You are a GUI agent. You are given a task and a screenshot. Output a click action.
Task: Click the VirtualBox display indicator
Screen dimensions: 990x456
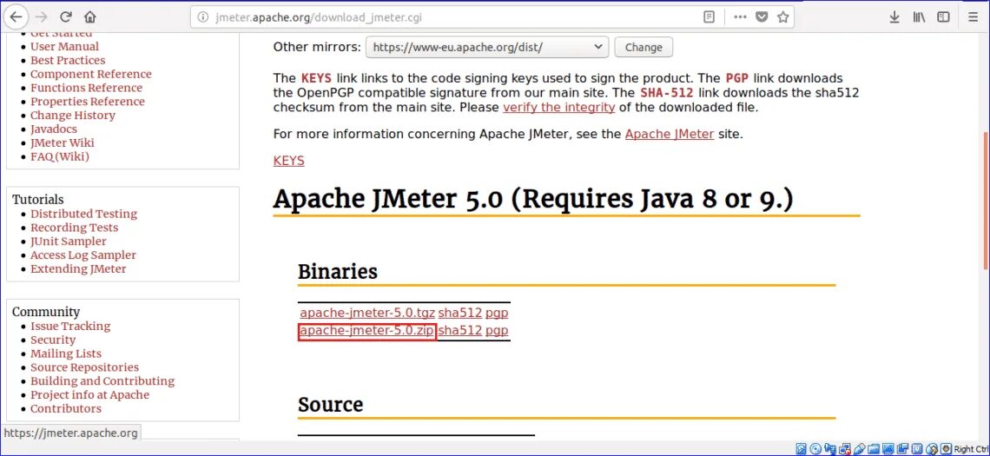(888, 449)
